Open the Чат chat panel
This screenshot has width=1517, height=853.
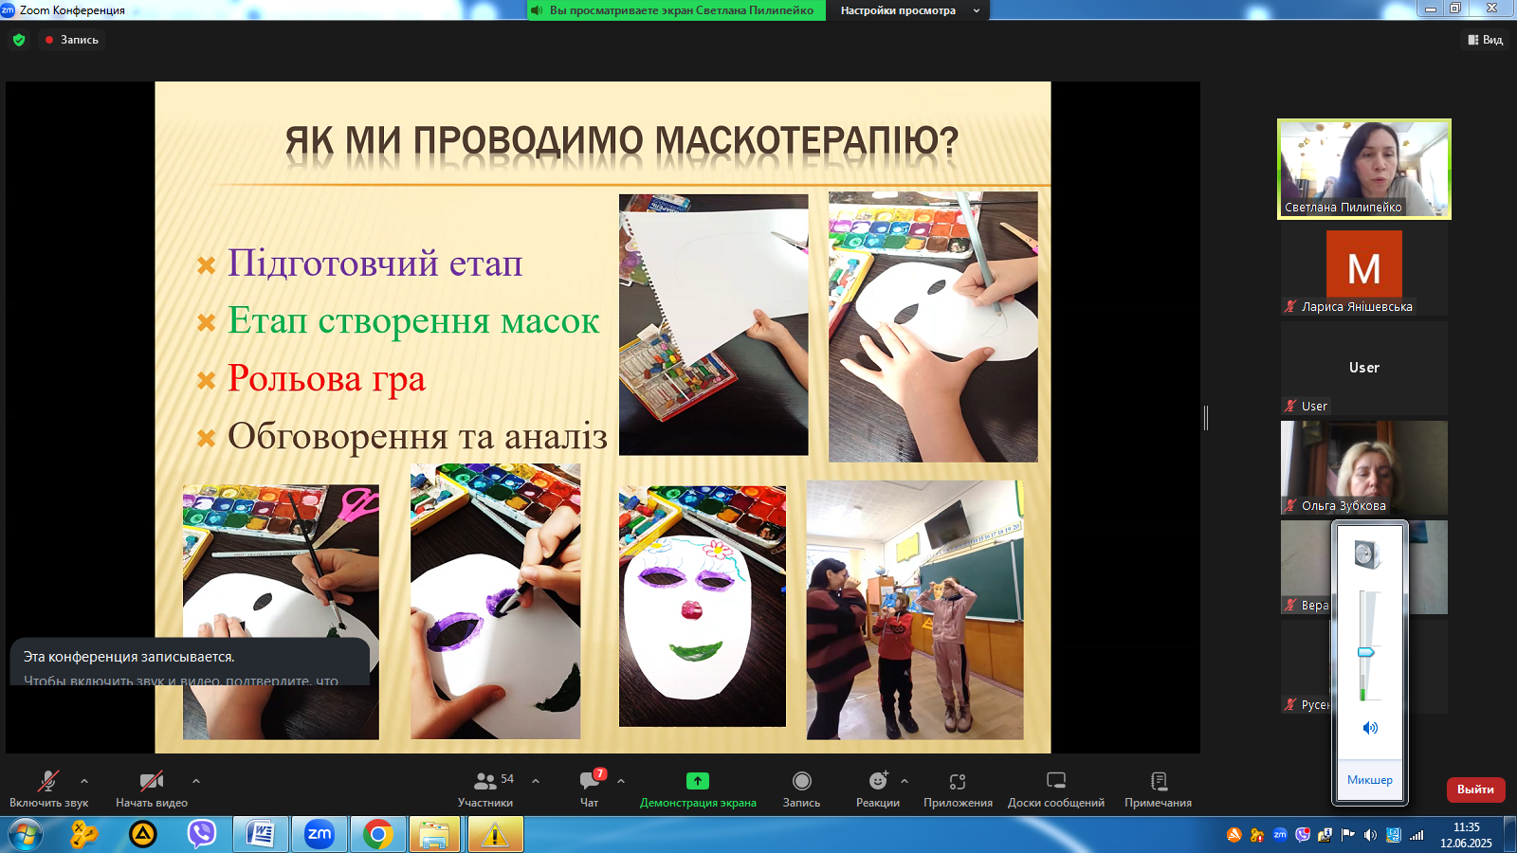point(590,789)
